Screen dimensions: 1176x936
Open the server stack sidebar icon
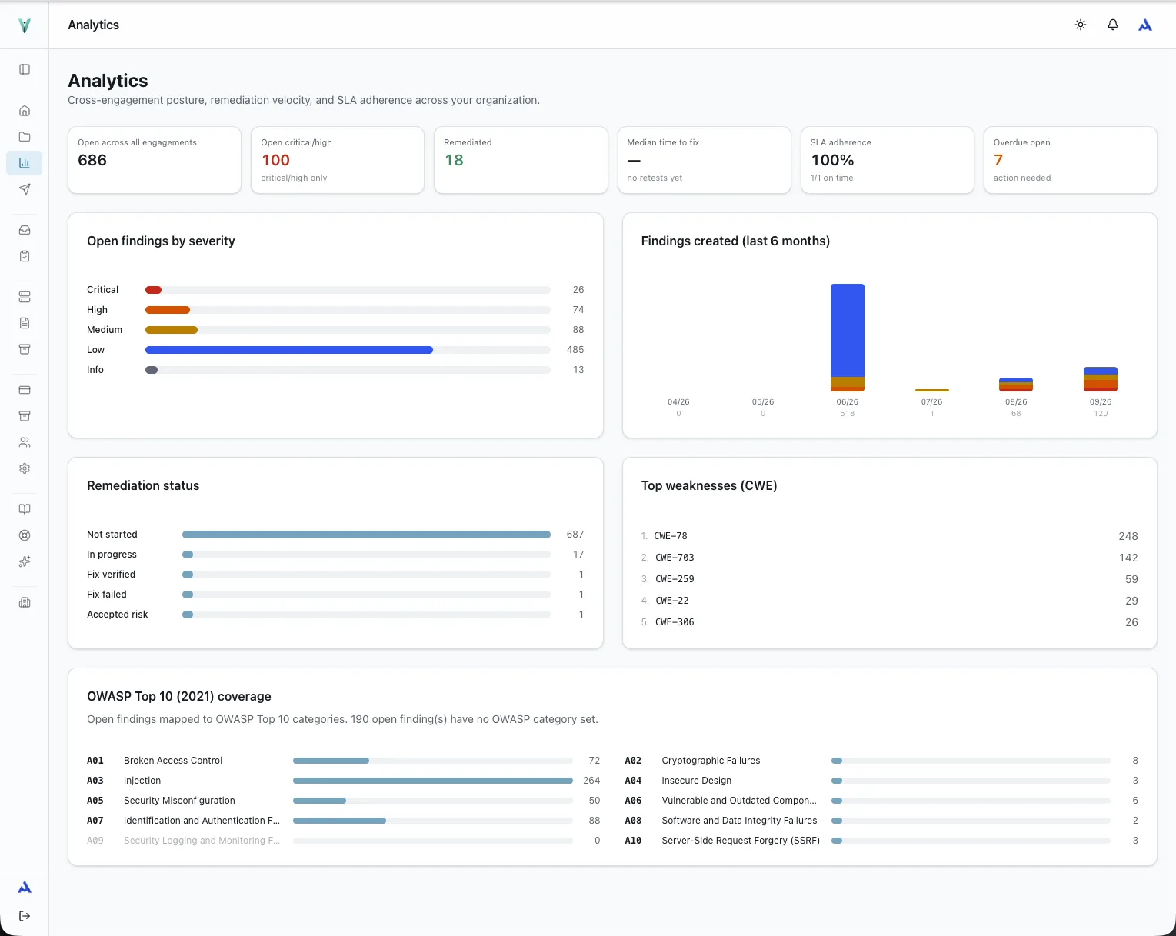pos(25,297)
